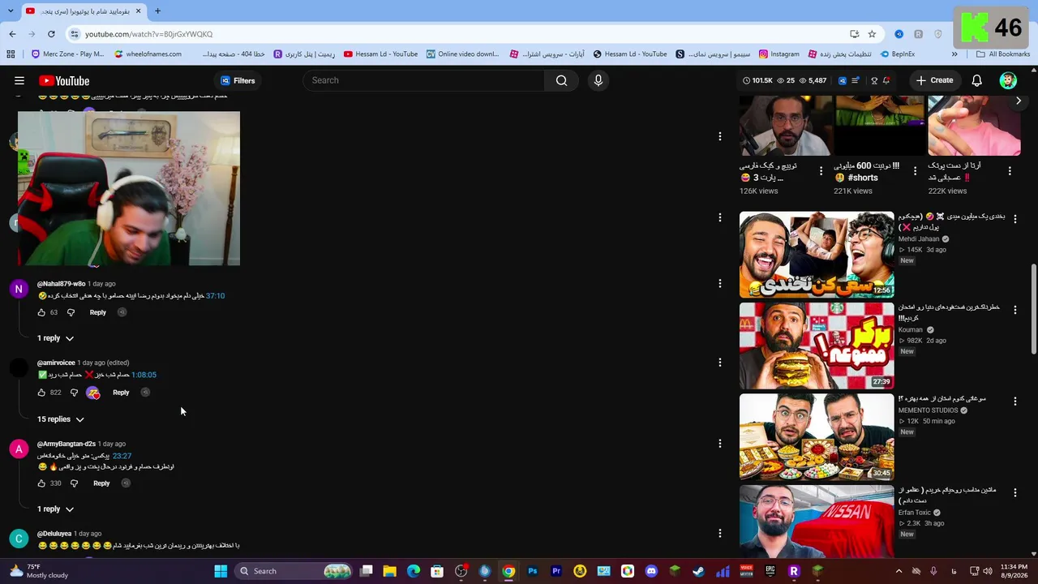Show more bookmarks with the chevron
The height and width of the screenshot is (584, 1038).
[x=954, y=54]
